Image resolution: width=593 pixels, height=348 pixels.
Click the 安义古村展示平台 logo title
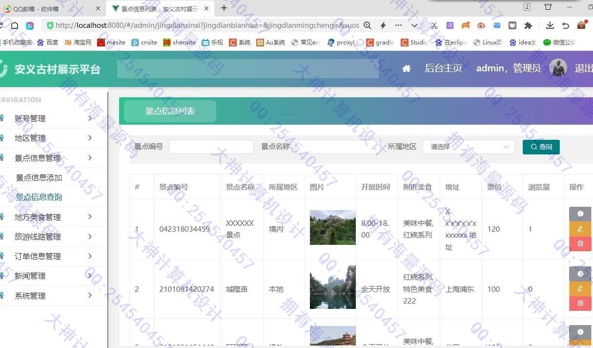pos(57,69)
